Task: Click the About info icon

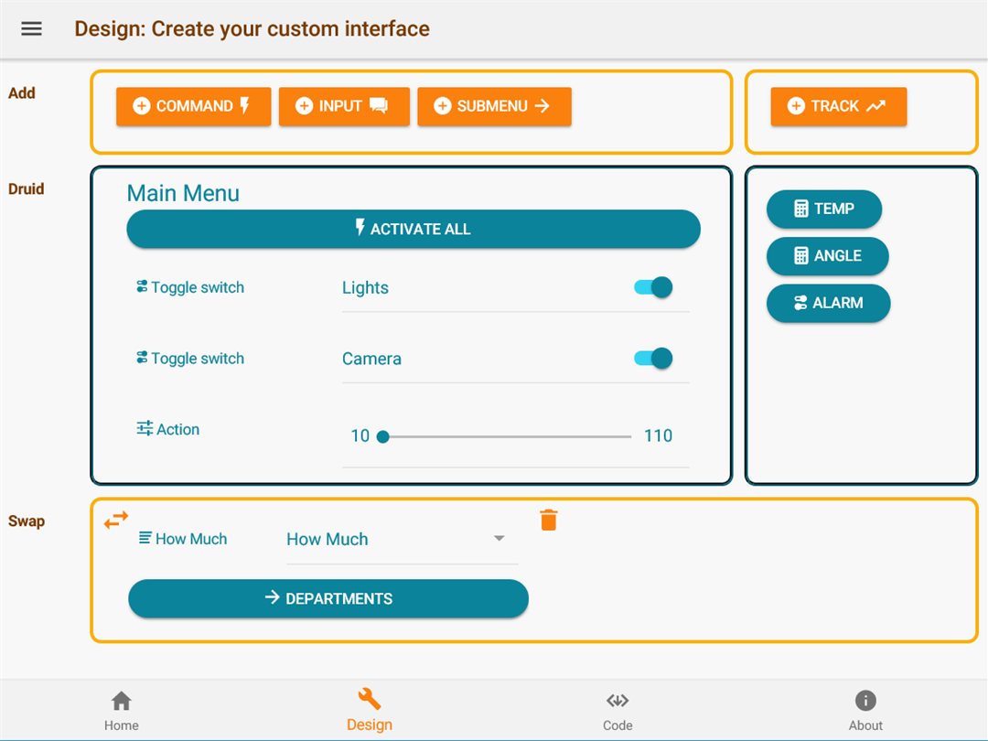Action: click(x=865, y=701)
